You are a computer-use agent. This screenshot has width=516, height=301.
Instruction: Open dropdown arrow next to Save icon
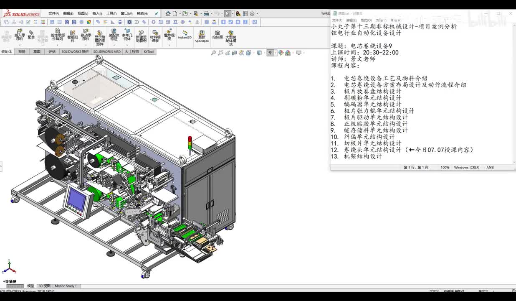coord(201,14)
